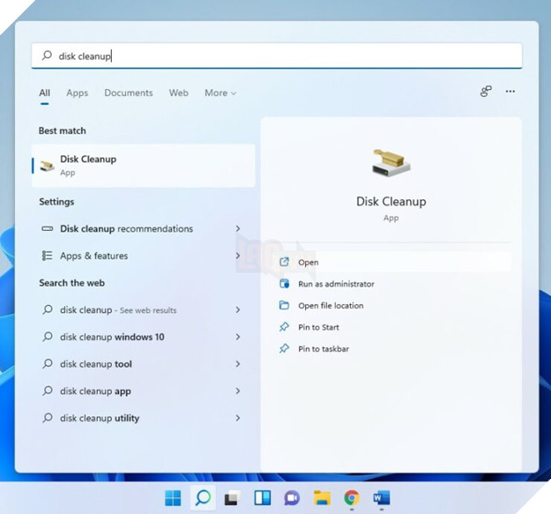This screenshot has width=551, height=514.
Task: Click the search icon beside 'disk cleanup tool'
Action: click(47, 364)
